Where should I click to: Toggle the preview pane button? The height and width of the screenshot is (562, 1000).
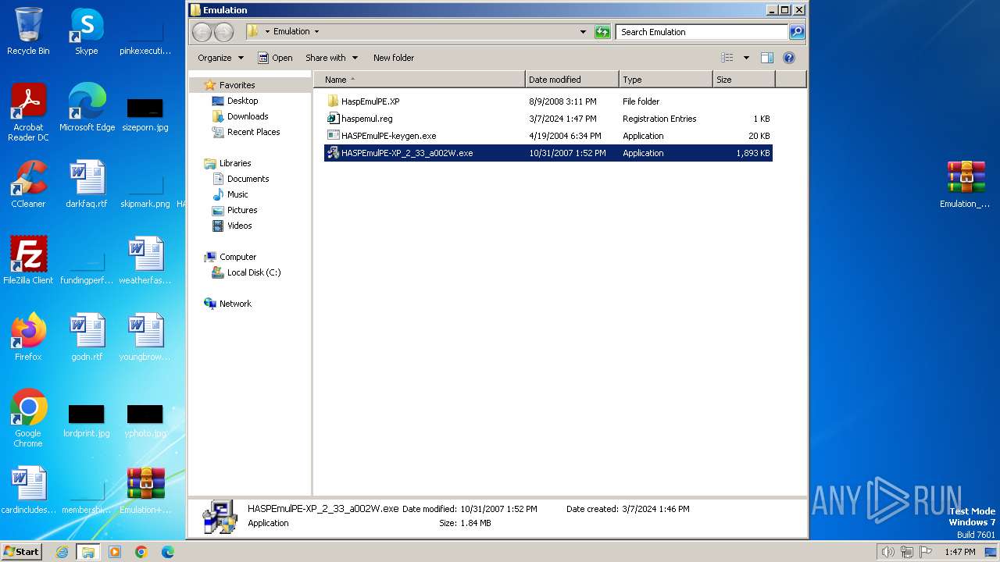pyautogui.click(x=766, y=58)
